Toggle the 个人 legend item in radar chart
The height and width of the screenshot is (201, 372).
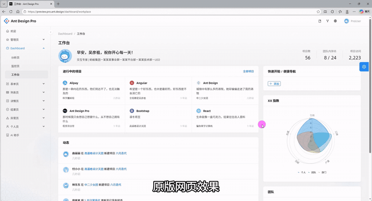(x=302, y=172)
